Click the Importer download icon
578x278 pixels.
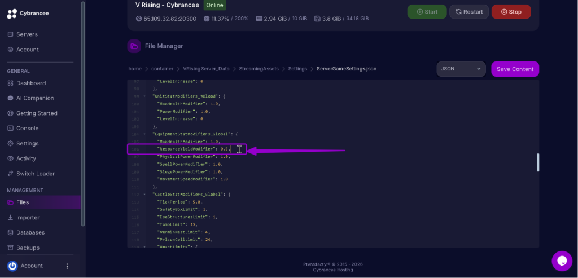(x=10, y=218)
